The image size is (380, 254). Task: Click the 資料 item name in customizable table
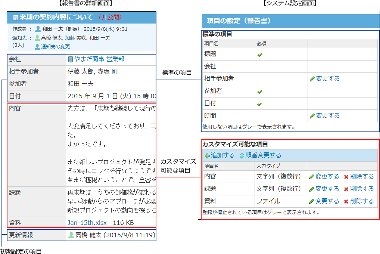coord(210,201)
